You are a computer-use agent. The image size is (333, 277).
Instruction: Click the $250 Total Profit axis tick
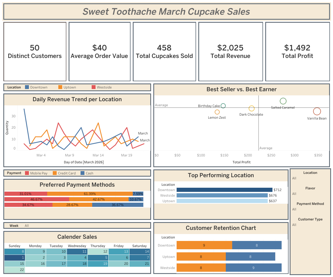pos(271,155)
